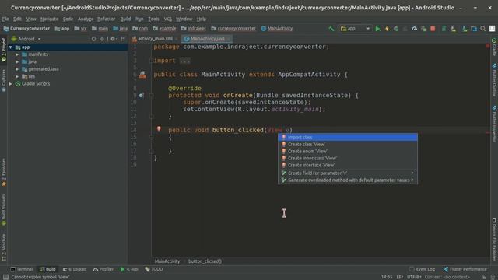Open the Terminal tool window

tap(22, 269)
